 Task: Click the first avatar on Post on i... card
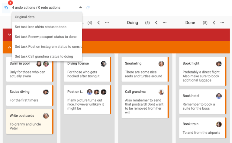90,92
